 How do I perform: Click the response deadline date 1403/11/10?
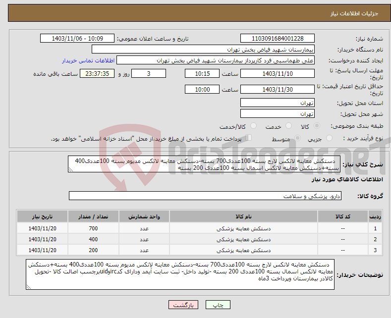(278, 73)
